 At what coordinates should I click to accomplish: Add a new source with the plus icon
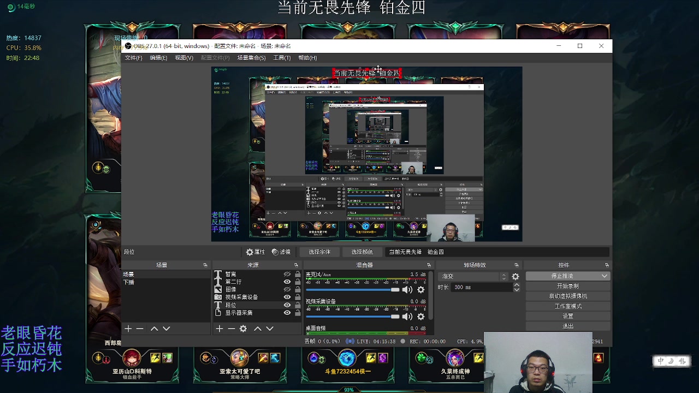click(219, 329)
